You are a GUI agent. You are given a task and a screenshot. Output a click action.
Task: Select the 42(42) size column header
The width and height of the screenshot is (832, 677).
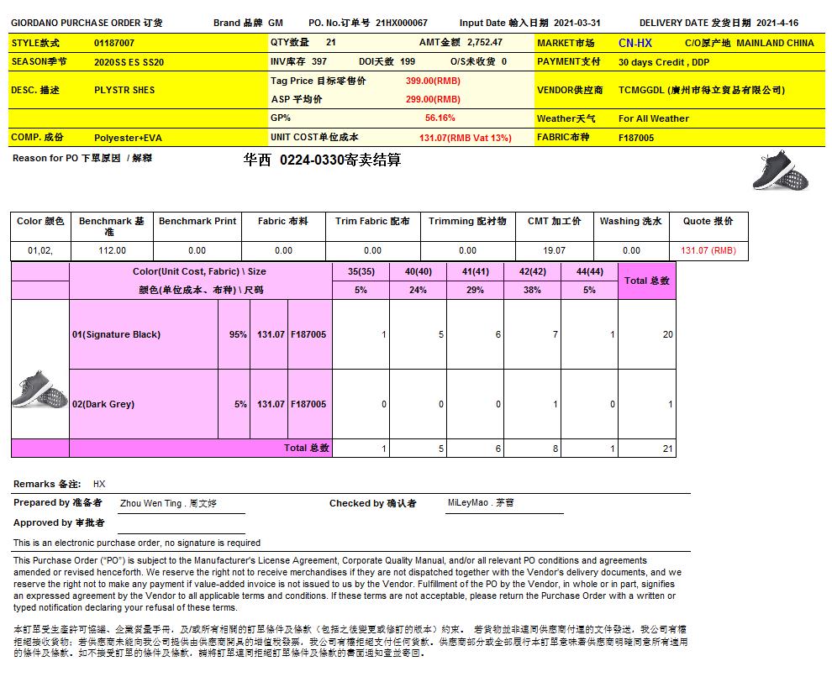click(531, 271)
